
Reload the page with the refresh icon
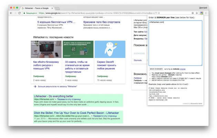20,13
